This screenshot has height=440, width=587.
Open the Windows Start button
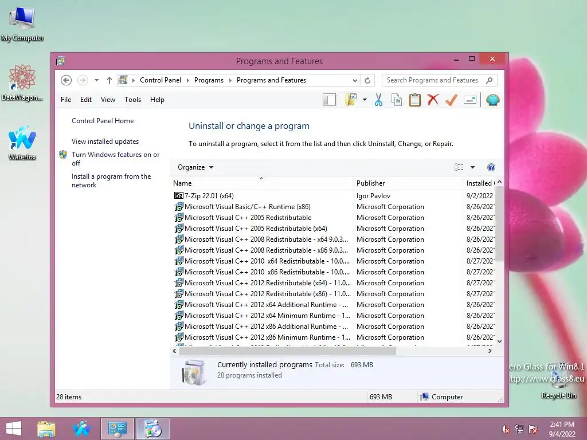click(14, 429)
